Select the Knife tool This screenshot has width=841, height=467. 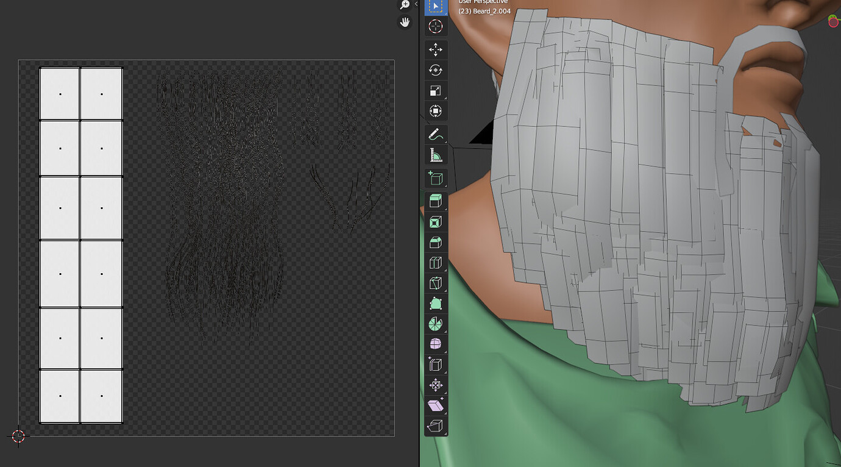pyautogui.click(x=435, y=283)
